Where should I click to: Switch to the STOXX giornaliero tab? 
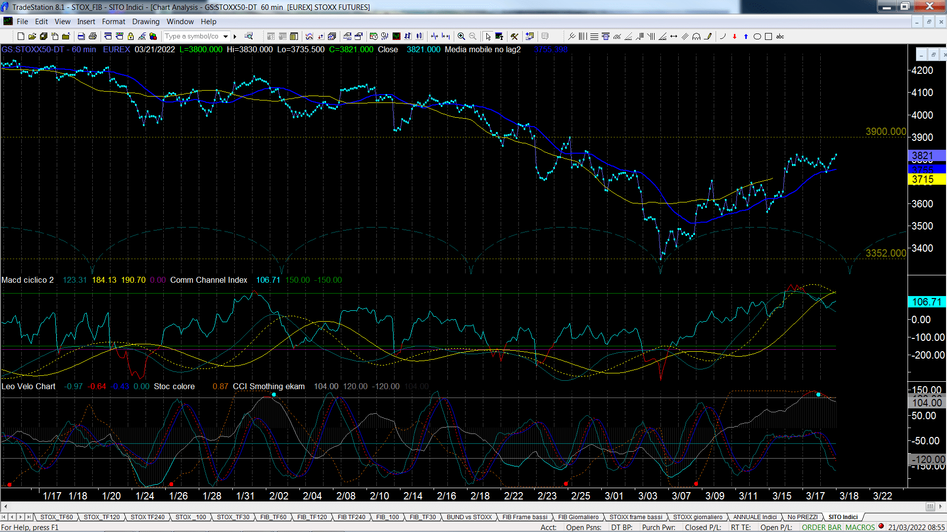pos(697,517)
